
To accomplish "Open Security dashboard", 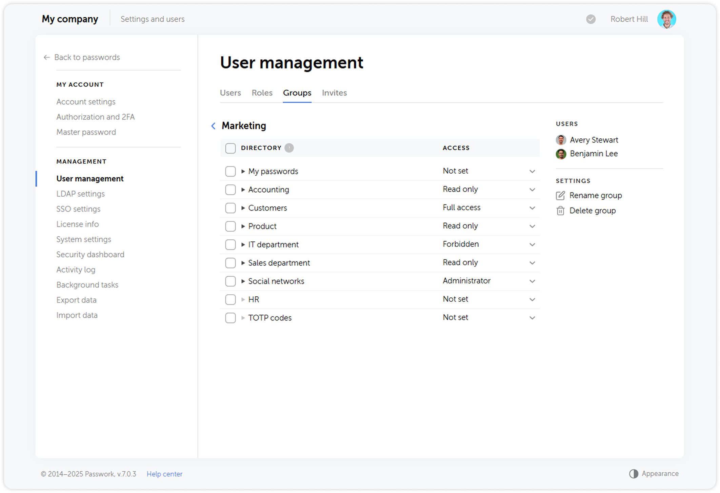I will (x=90, y=255).
